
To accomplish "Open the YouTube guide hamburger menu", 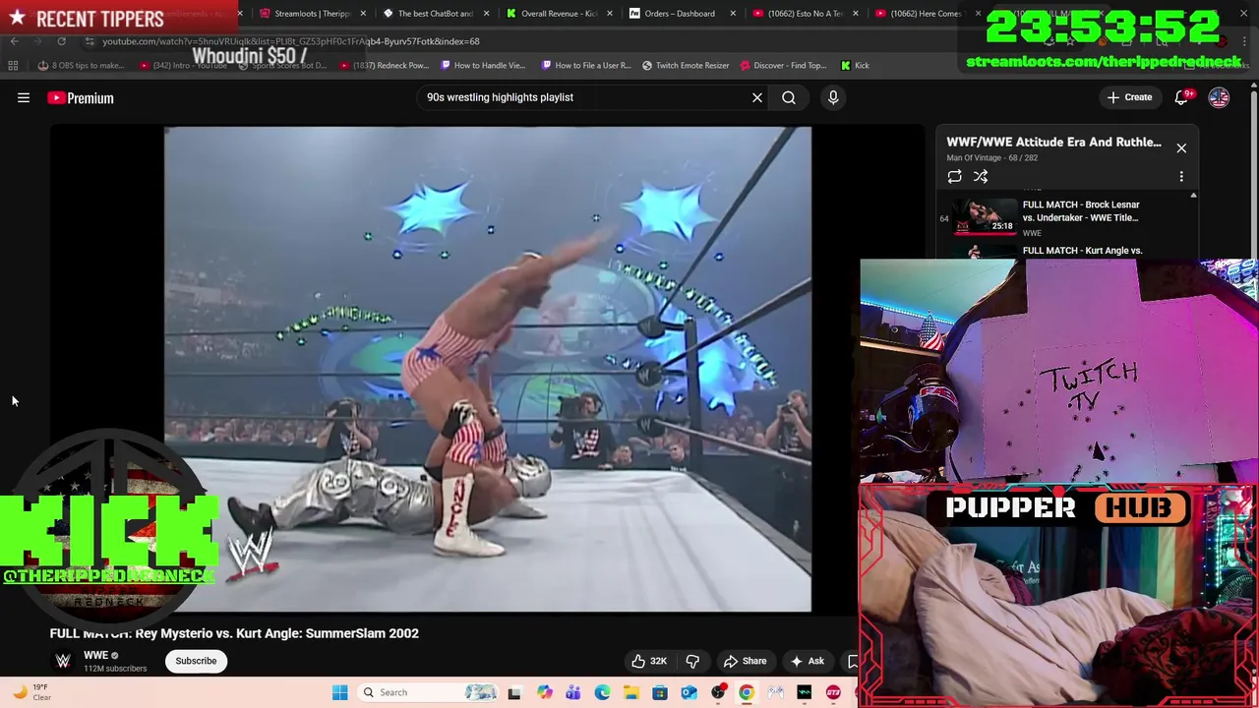I will pyautogui.click(x=24, y=97).
